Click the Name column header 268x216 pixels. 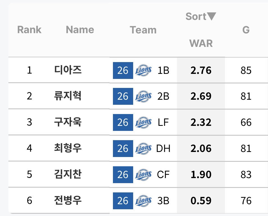(80, 30)
